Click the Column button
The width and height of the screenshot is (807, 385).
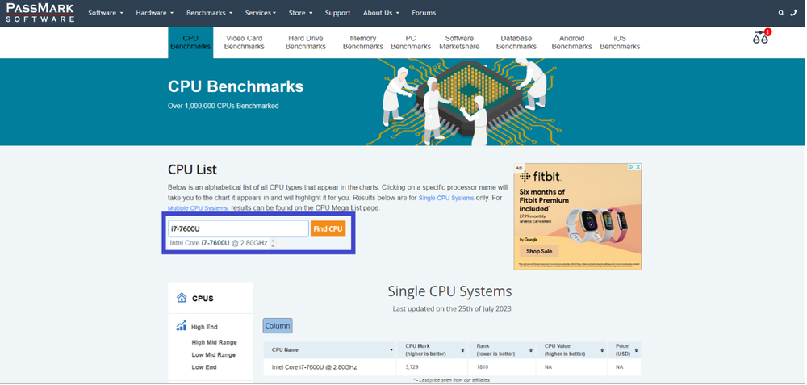pyautogui.click(x=278, y=326)
